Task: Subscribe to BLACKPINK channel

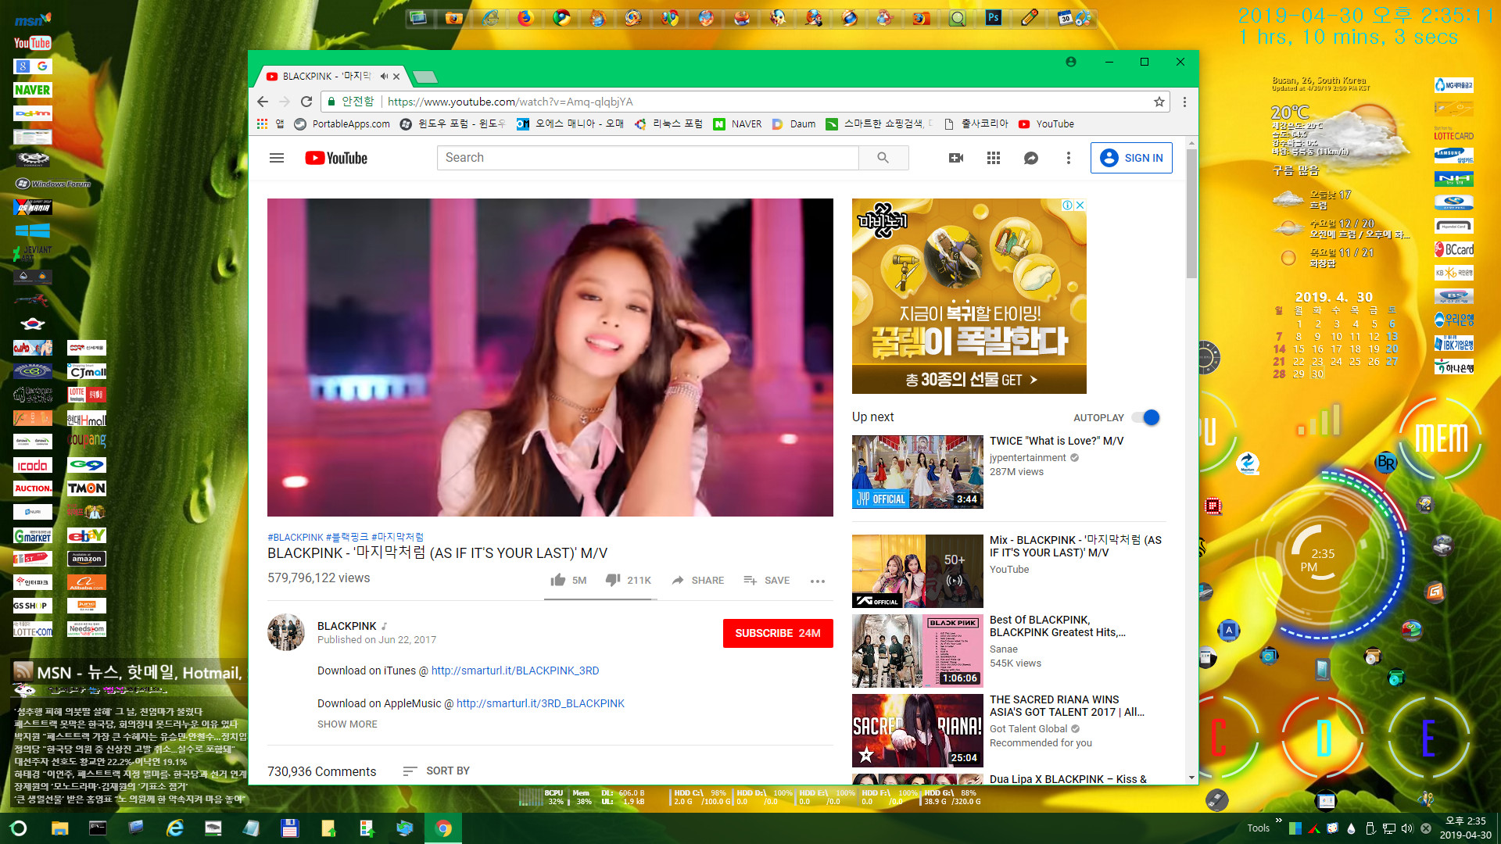Action: tap(778, 633)
